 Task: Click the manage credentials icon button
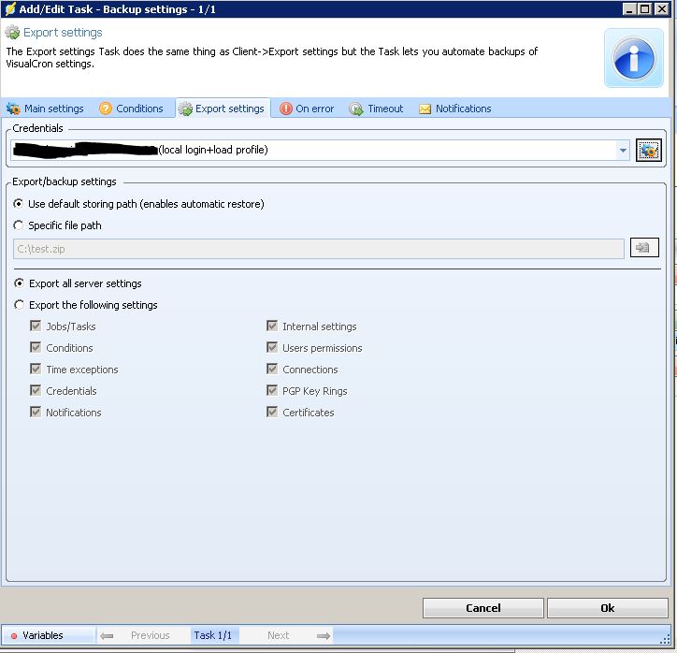(648, 150)
